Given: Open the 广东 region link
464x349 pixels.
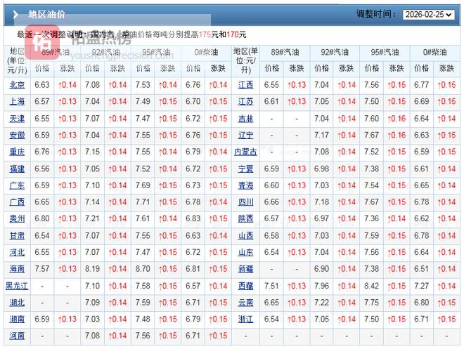Looking at the screenshot, I should pyautogui.click(x=17, y=186).
